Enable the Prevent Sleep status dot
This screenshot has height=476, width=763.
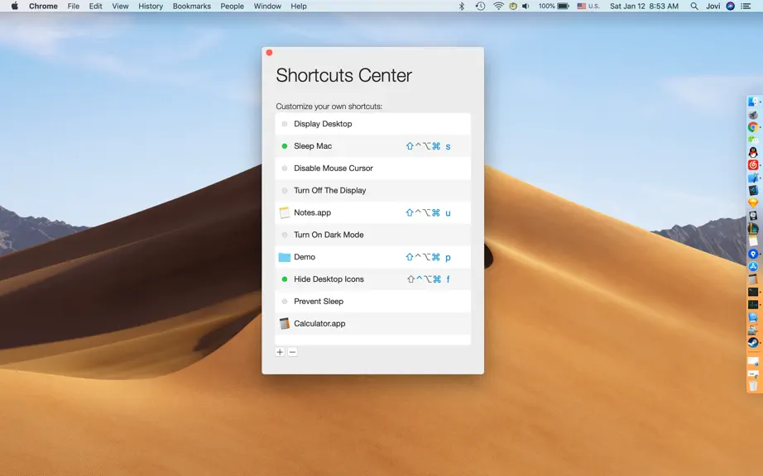click(x=285, y=302)
